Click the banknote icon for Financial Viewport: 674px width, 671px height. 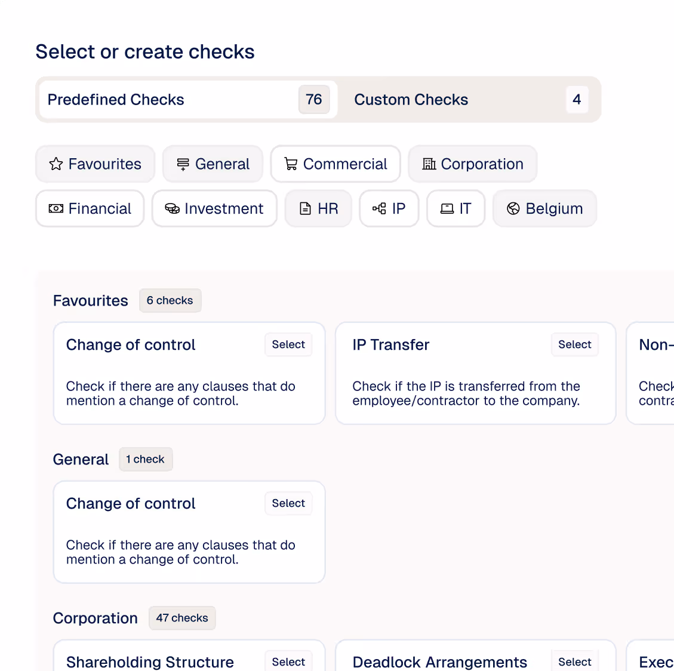point(56,209)
